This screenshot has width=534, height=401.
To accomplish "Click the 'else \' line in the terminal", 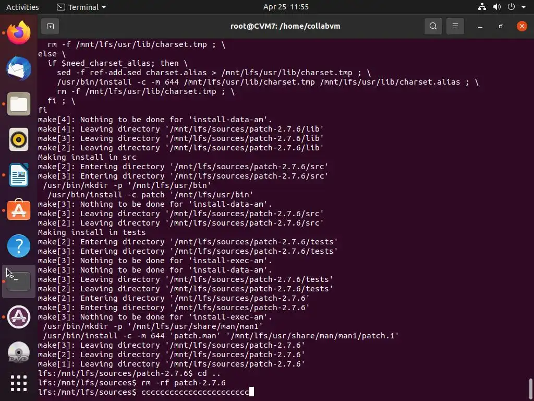I will [x=52, y=54].
